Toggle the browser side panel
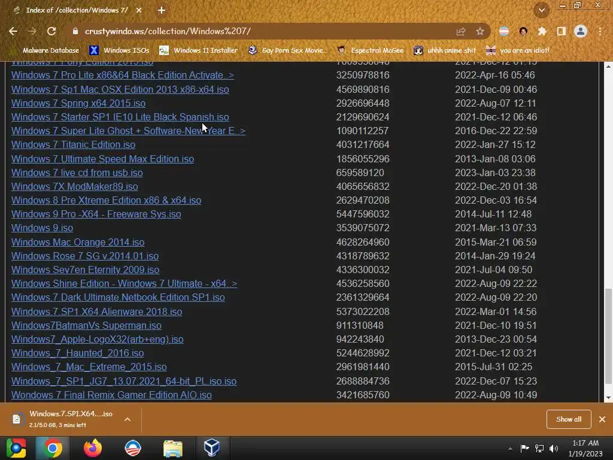 tap(561, 31)
